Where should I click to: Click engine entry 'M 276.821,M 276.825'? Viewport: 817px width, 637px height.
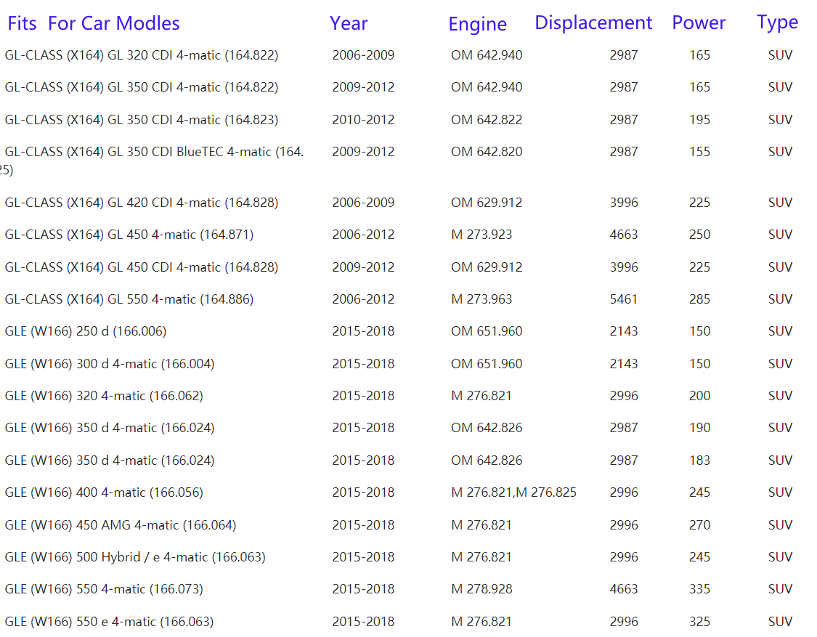pos(513,492)
